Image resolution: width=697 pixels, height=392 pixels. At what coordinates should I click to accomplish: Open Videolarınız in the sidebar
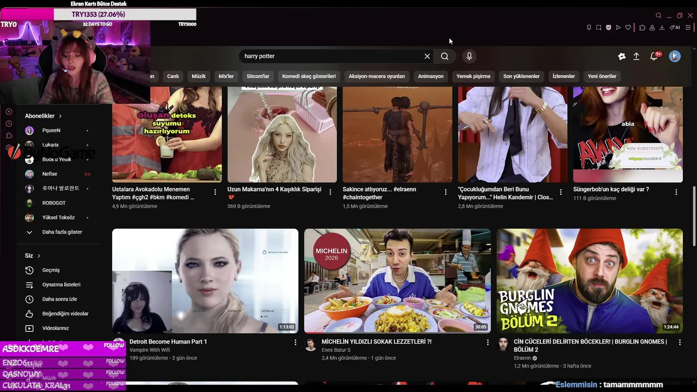pyautogui.click(x=58, y=328)
